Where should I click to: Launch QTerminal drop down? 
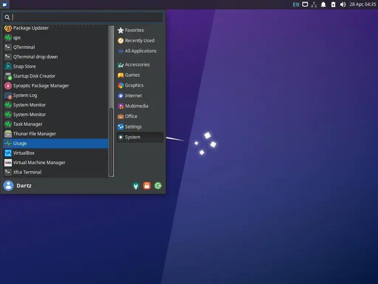(x=56, y=57)
